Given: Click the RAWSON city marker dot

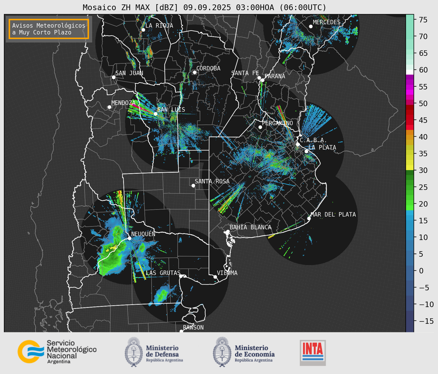Looking at the screenshot, I should [181, 331].
